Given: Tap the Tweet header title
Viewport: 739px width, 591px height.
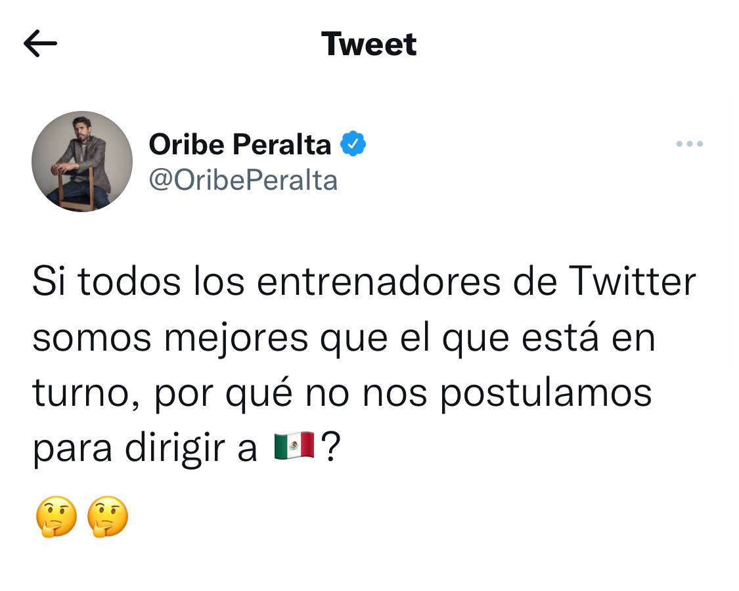Looking at the screenshot, I should pos(369,44).
